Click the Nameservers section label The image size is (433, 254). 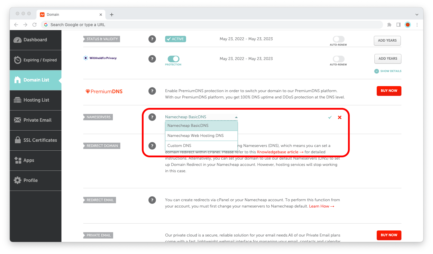click(98, 117)
